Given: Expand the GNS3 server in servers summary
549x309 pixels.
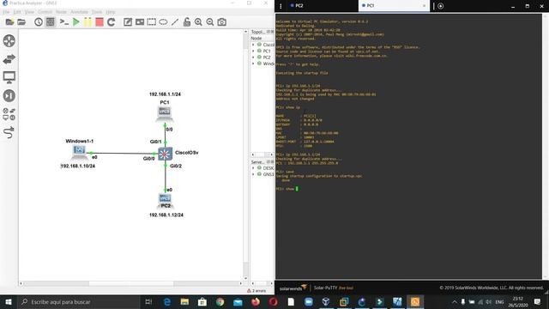Looking at the screenshot, I should [x=253, y=174].
